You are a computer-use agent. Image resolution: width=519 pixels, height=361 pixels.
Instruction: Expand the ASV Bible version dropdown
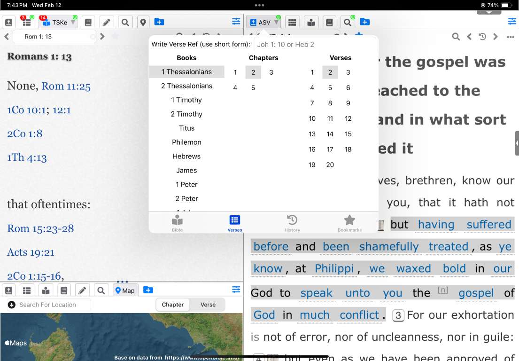pyautogui.click(x=277, y=23)
